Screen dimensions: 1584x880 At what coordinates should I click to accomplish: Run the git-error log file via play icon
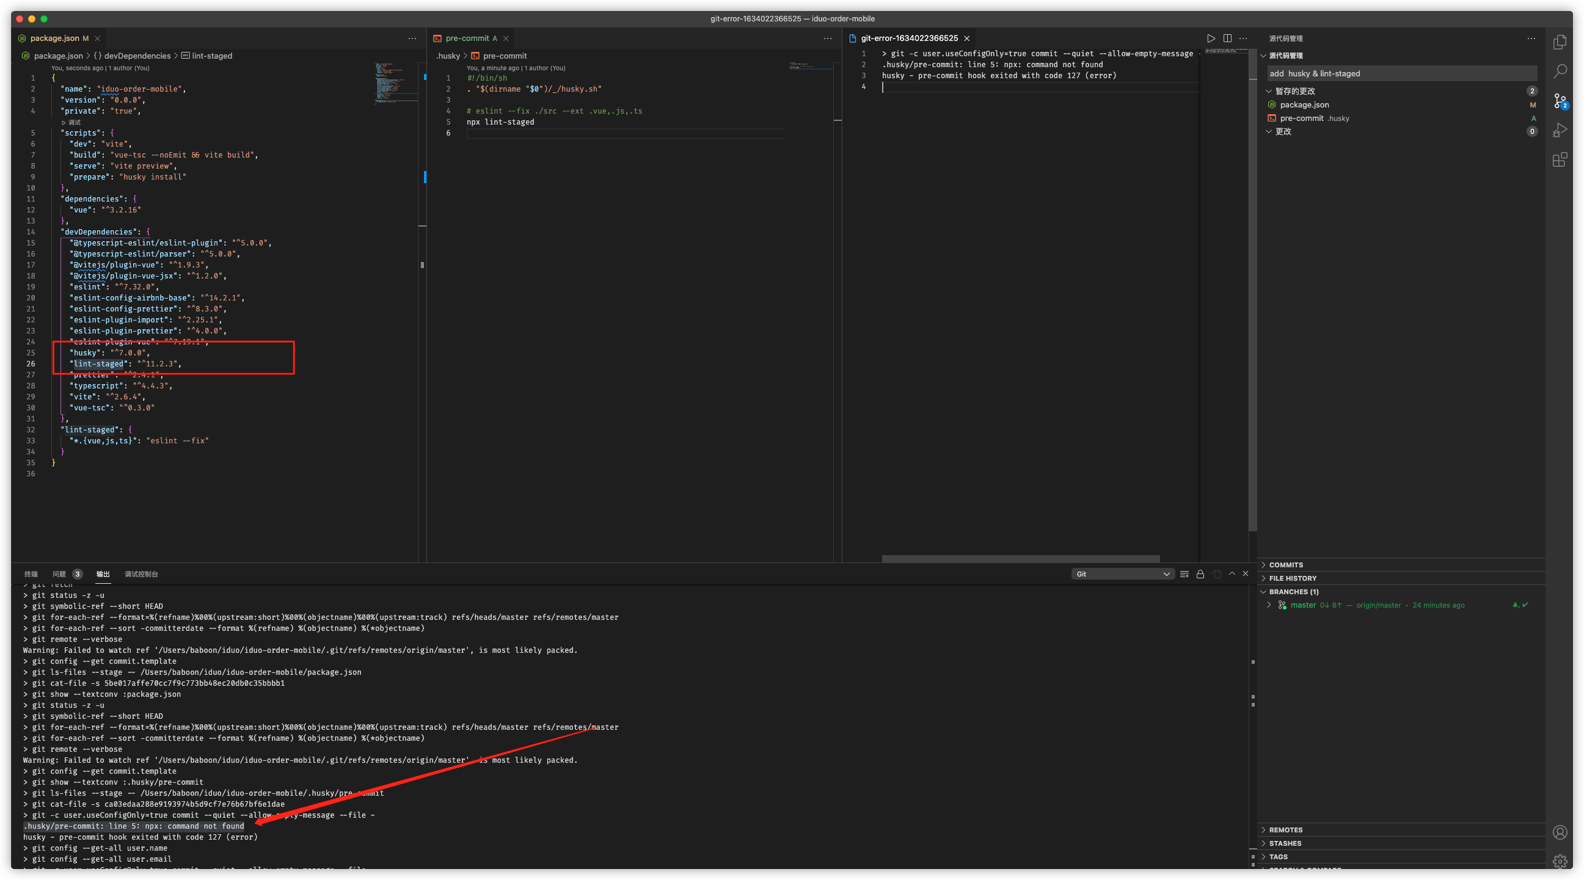[x=1211, y=38]
